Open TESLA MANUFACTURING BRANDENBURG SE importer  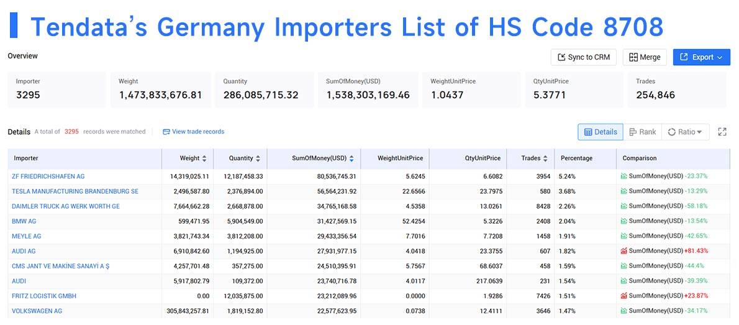pos(75,191)
